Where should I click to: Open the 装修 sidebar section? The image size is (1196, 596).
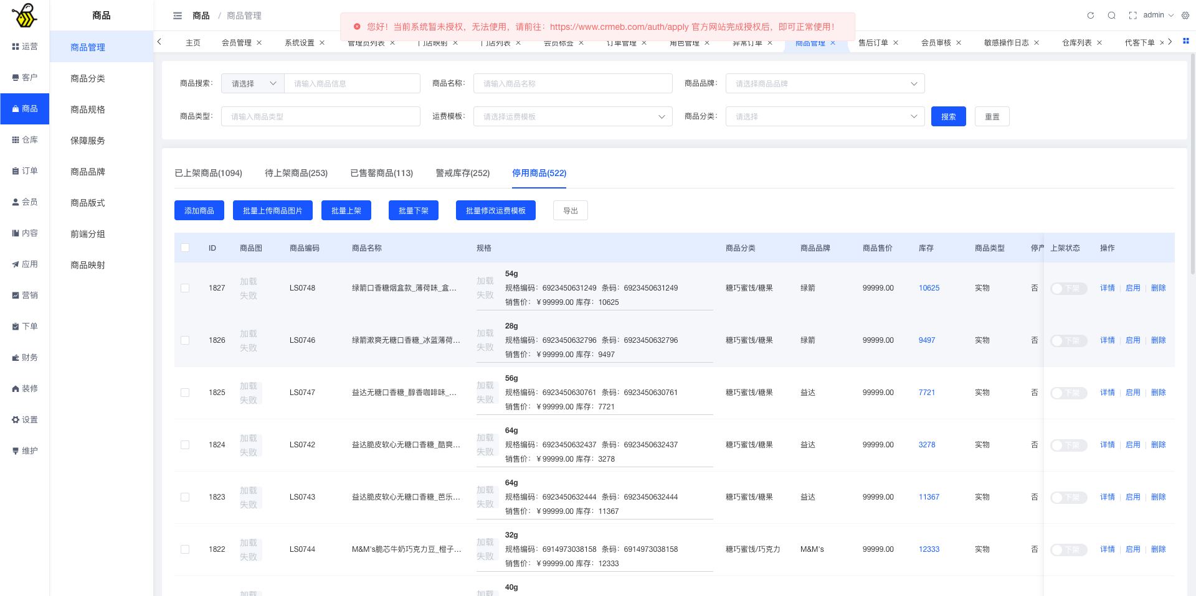click(25, 389)
